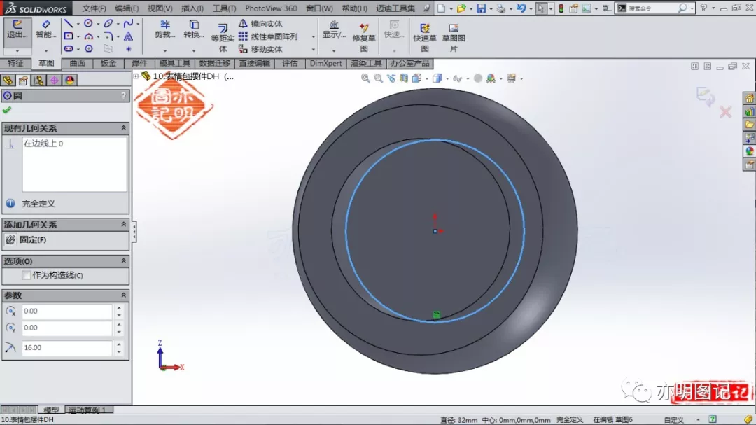Switch to the 钣金 tab
The image size is (756, 425).
[x=108, y=63]
